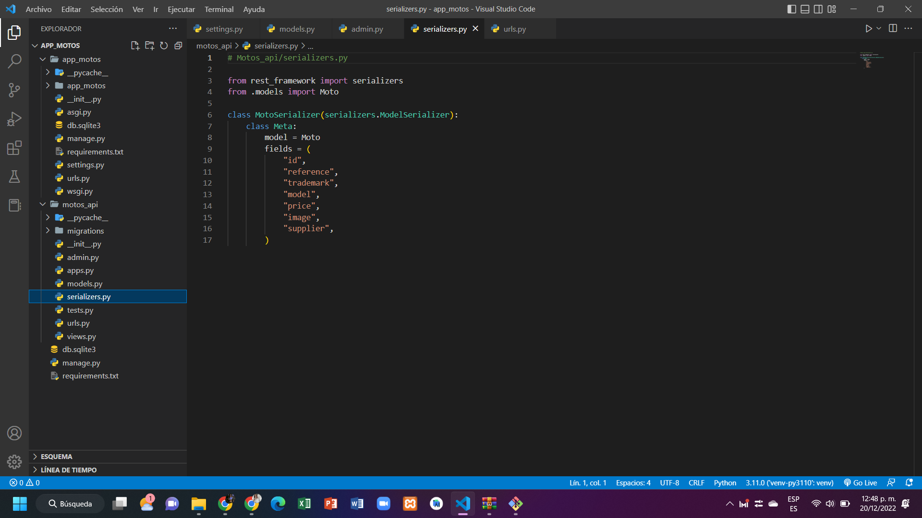Switch to the settings.py tab

pyautogui.click(x=224, y=29)
